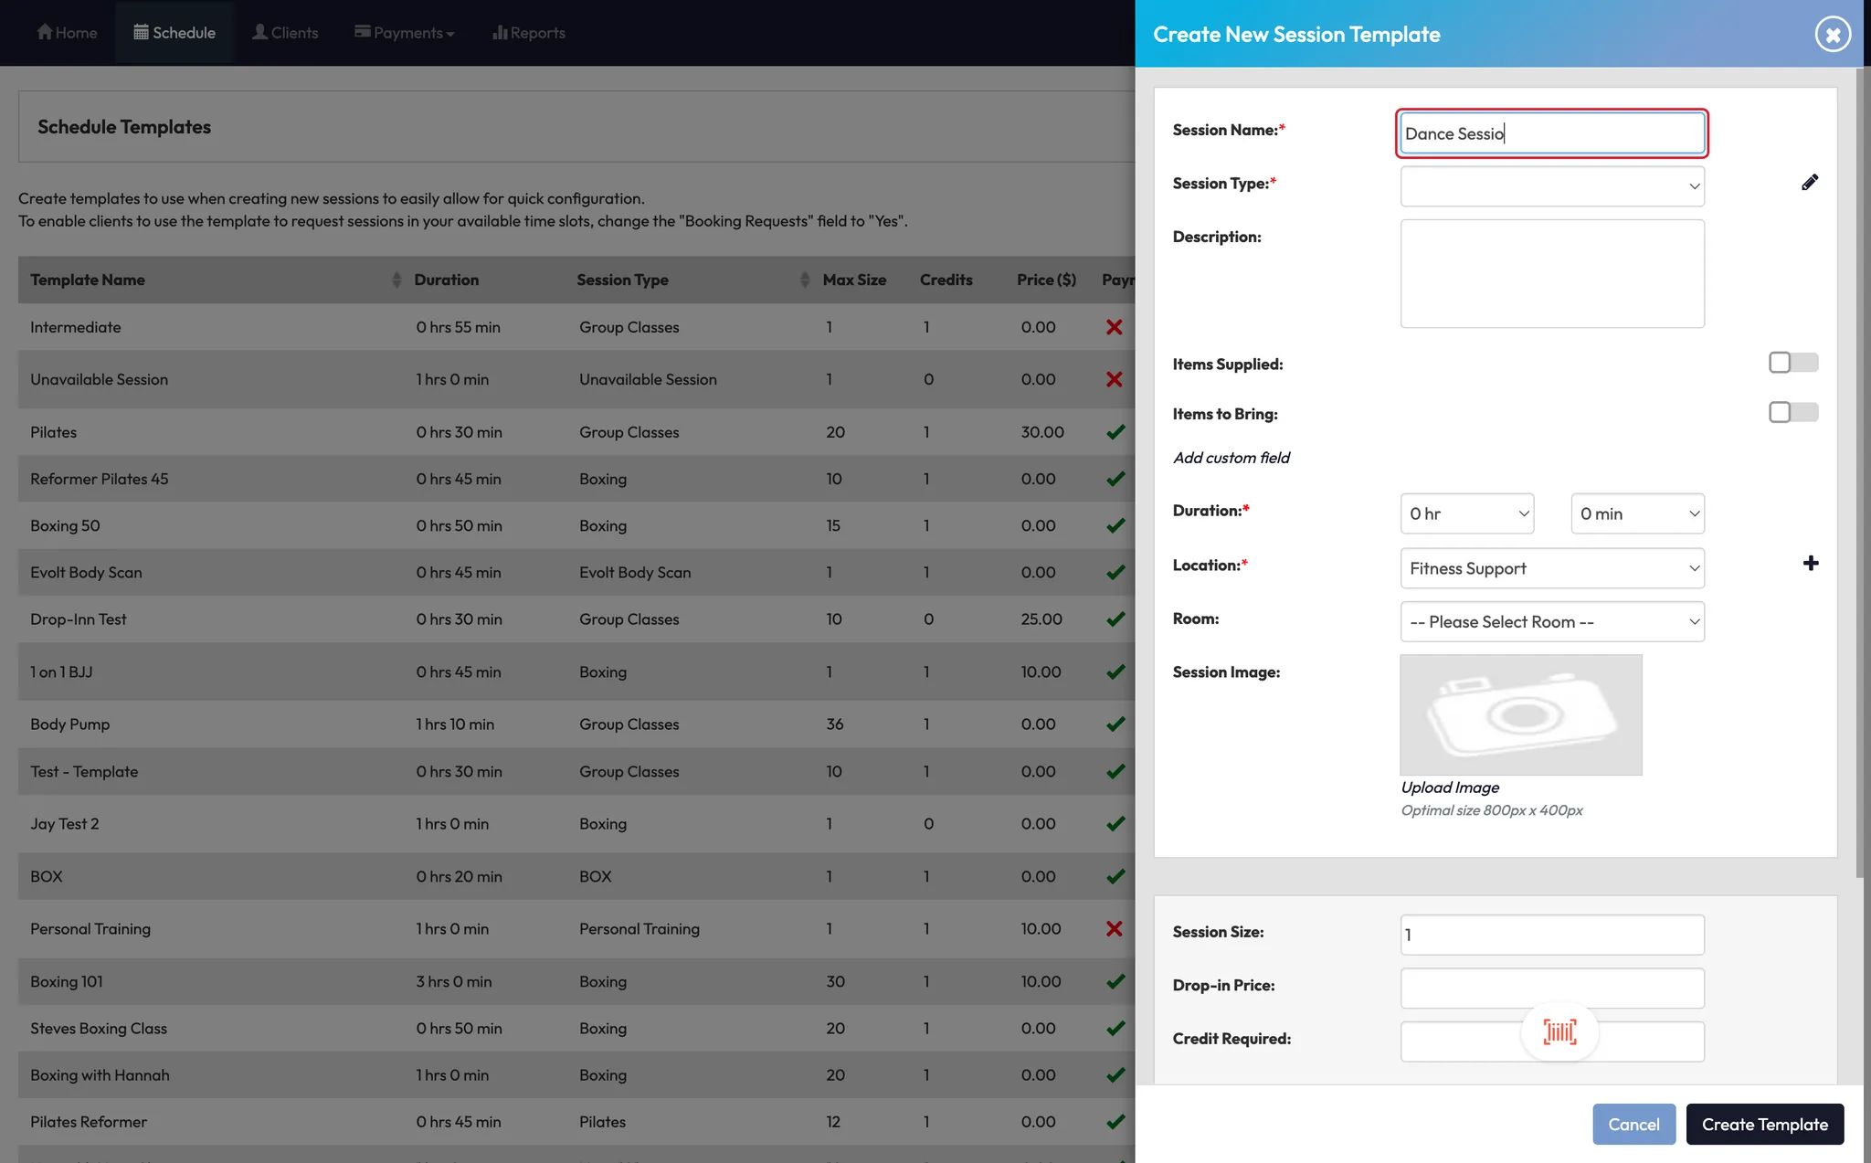The image size is (1871, 1163).
Task: Enable the Items Supplied toggle
Action: [1792, 363]
